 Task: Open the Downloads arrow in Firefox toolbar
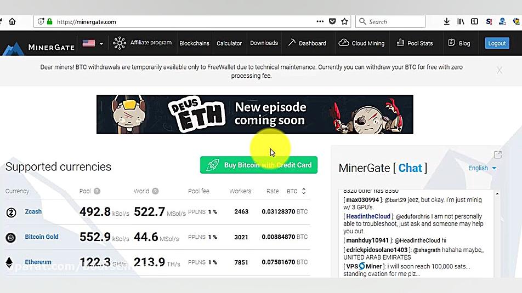point(447,21)
